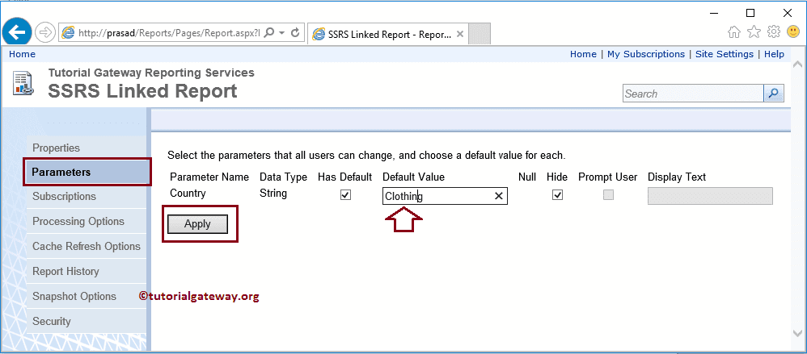
Task: Close the SSRS Linked Report tab
Action: click(x=461, y=34)
